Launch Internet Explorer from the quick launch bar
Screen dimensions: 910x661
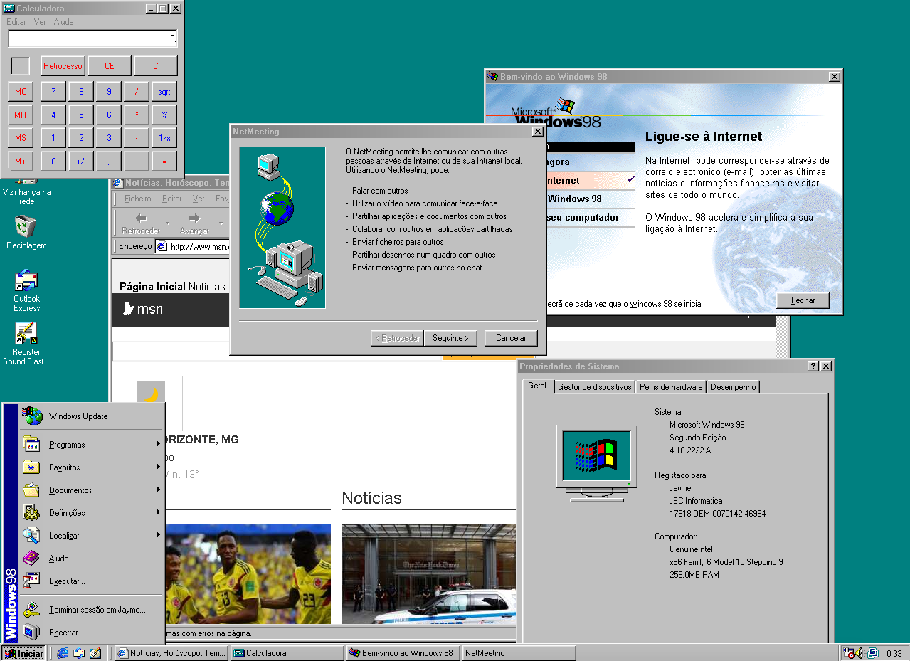pyautogui.click(x=63, y=653)
